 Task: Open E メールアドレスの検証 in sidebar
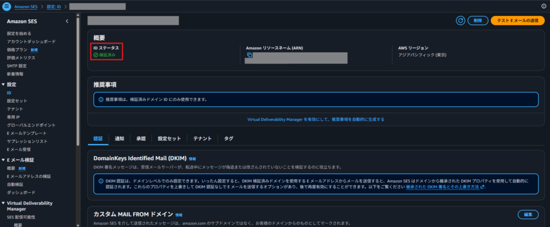coord(29,176)
